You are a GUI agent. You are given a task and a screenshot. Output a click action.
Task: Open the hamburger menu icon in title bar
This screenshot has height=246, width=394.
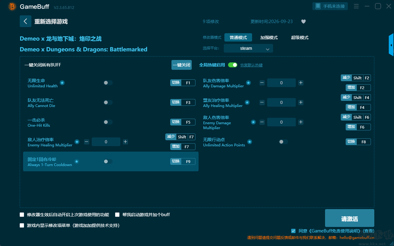click(356, 6)
